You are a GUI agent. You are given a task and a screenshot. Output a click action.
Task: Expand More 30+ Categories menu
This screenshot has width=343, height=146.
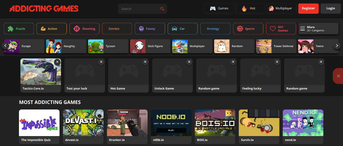point(318,29)
